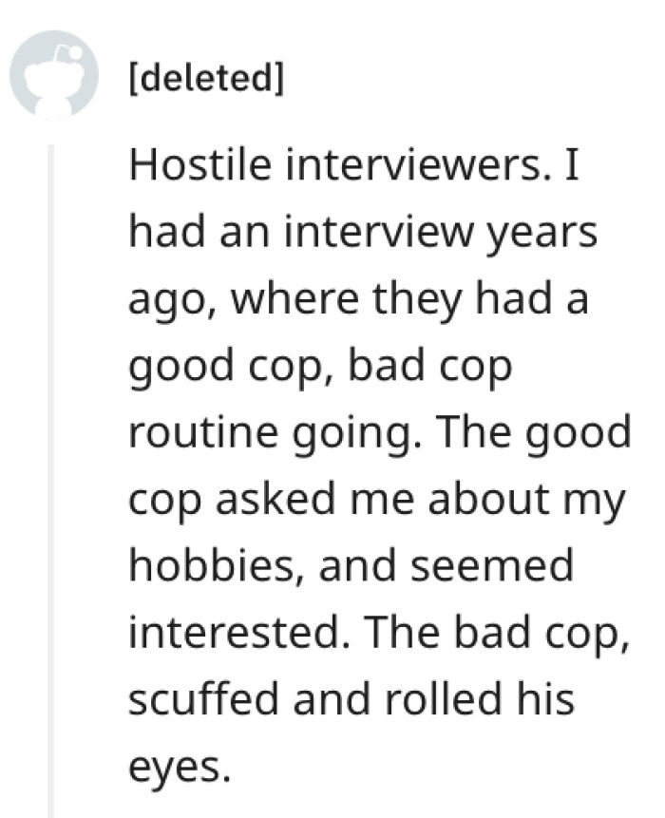This screenshot has height=818, width=665.
Task: Click the word "they" in the comment
Action: pyautogui.click(x=417, y=301)
